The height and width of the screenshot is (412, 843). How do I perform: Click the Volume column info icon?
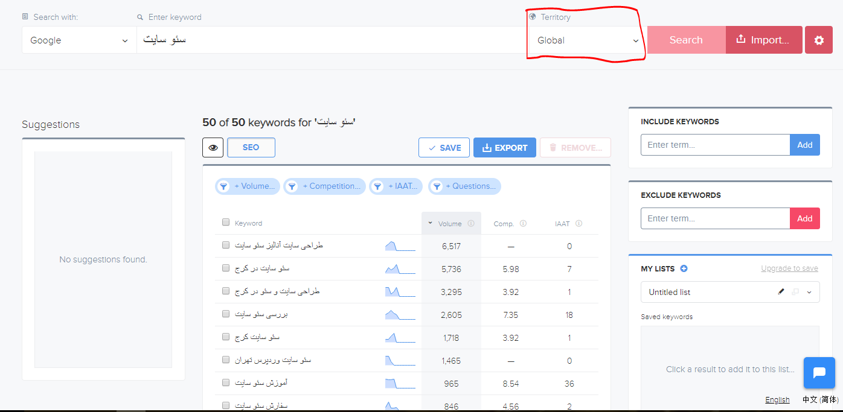pos(471,224)
